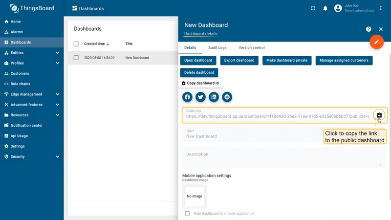
Task: Click the ThingsBoard logo
Action: [32, 8]
